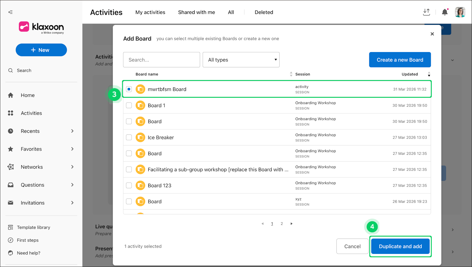Expand the Invitations submenu chevron

pos(73,203)
